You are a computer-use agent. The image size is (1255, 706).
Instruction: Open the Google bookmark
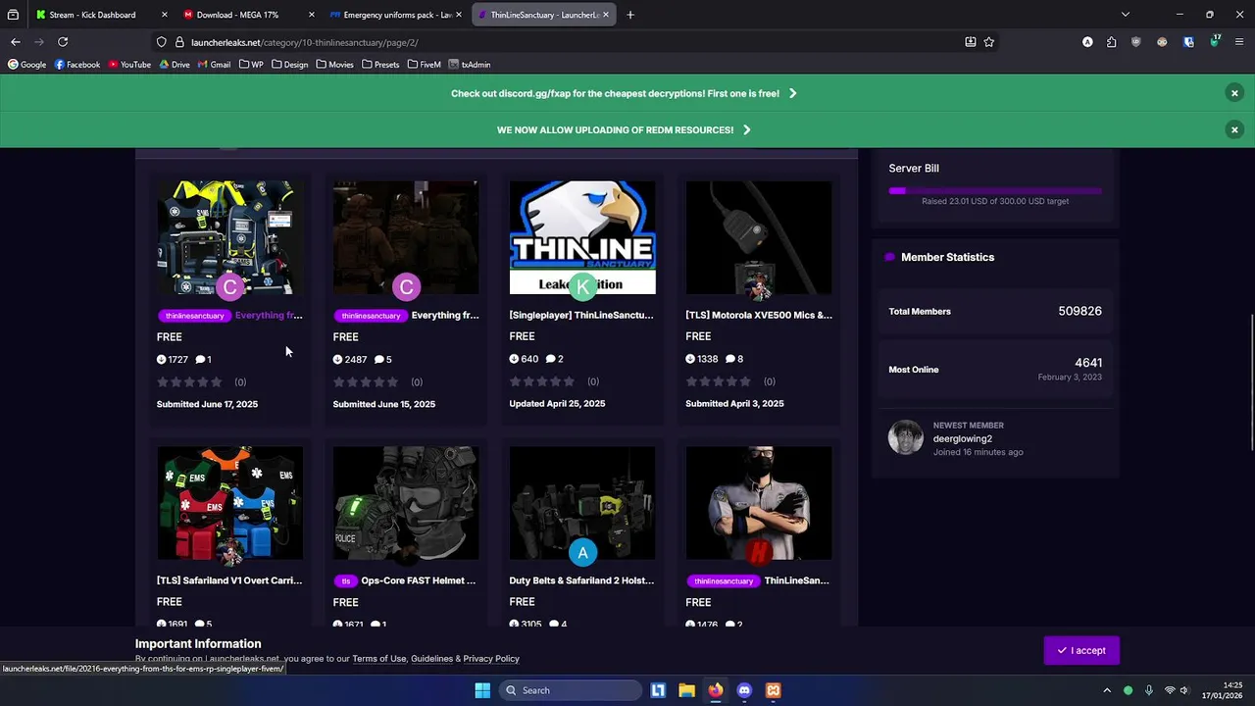click(x=26, y=65)
